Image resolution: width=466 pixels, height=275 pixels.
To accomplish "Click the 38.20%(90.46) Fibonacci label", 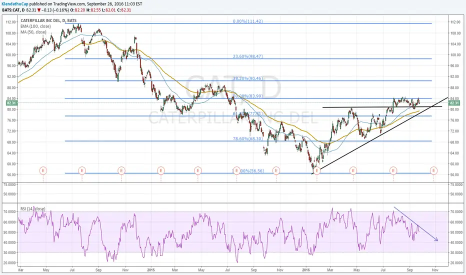I will tap(247, 78).
